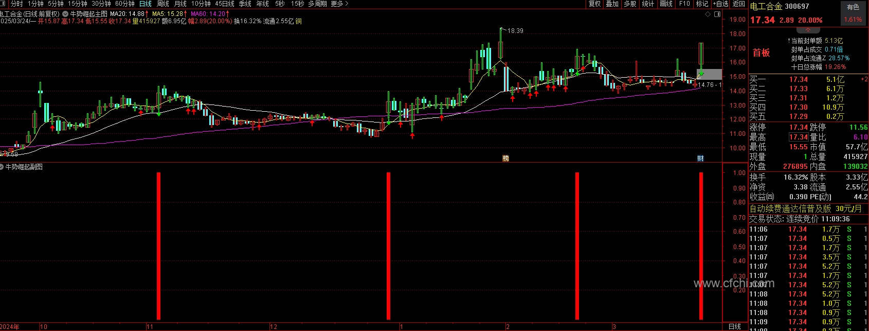The height and width of the screenshot is (331, 869).
Task: Toggle the side info panel icon near price axis
Action: point(717,14)
